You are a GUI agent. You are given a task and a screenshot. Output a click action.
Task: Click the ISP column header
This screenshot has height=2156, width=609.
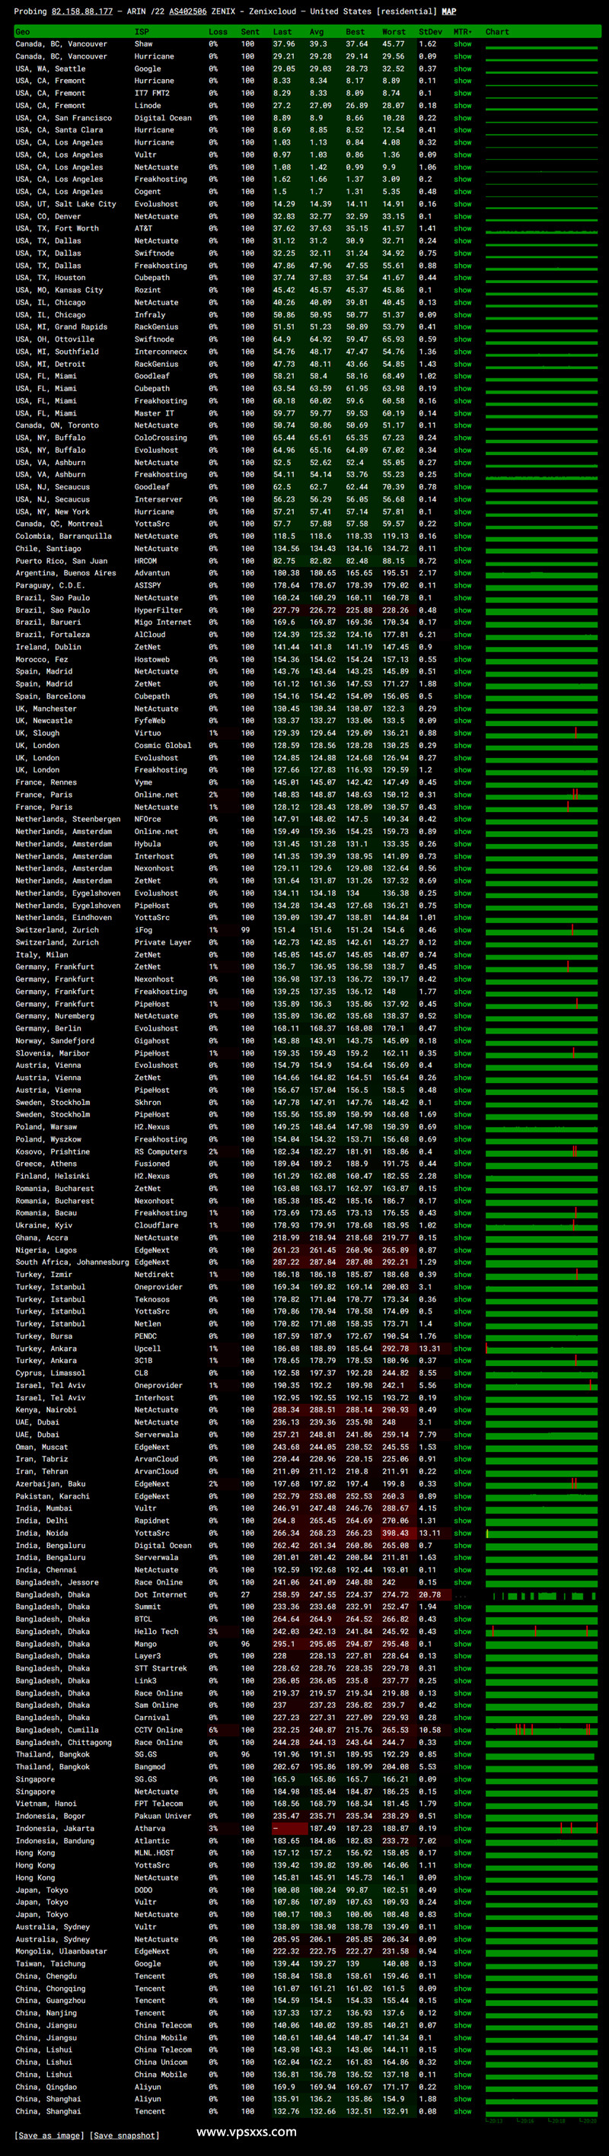[x=142, y=32]
